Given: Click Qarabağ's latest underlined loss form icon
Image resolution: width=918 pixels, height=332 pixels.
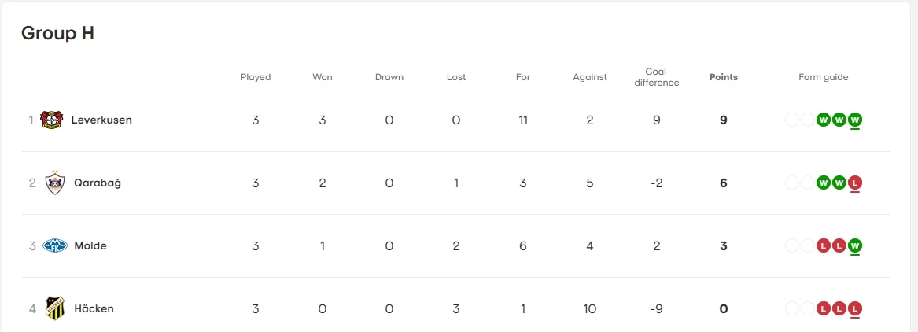Looking at the screenshot, I should coord(855,183).
